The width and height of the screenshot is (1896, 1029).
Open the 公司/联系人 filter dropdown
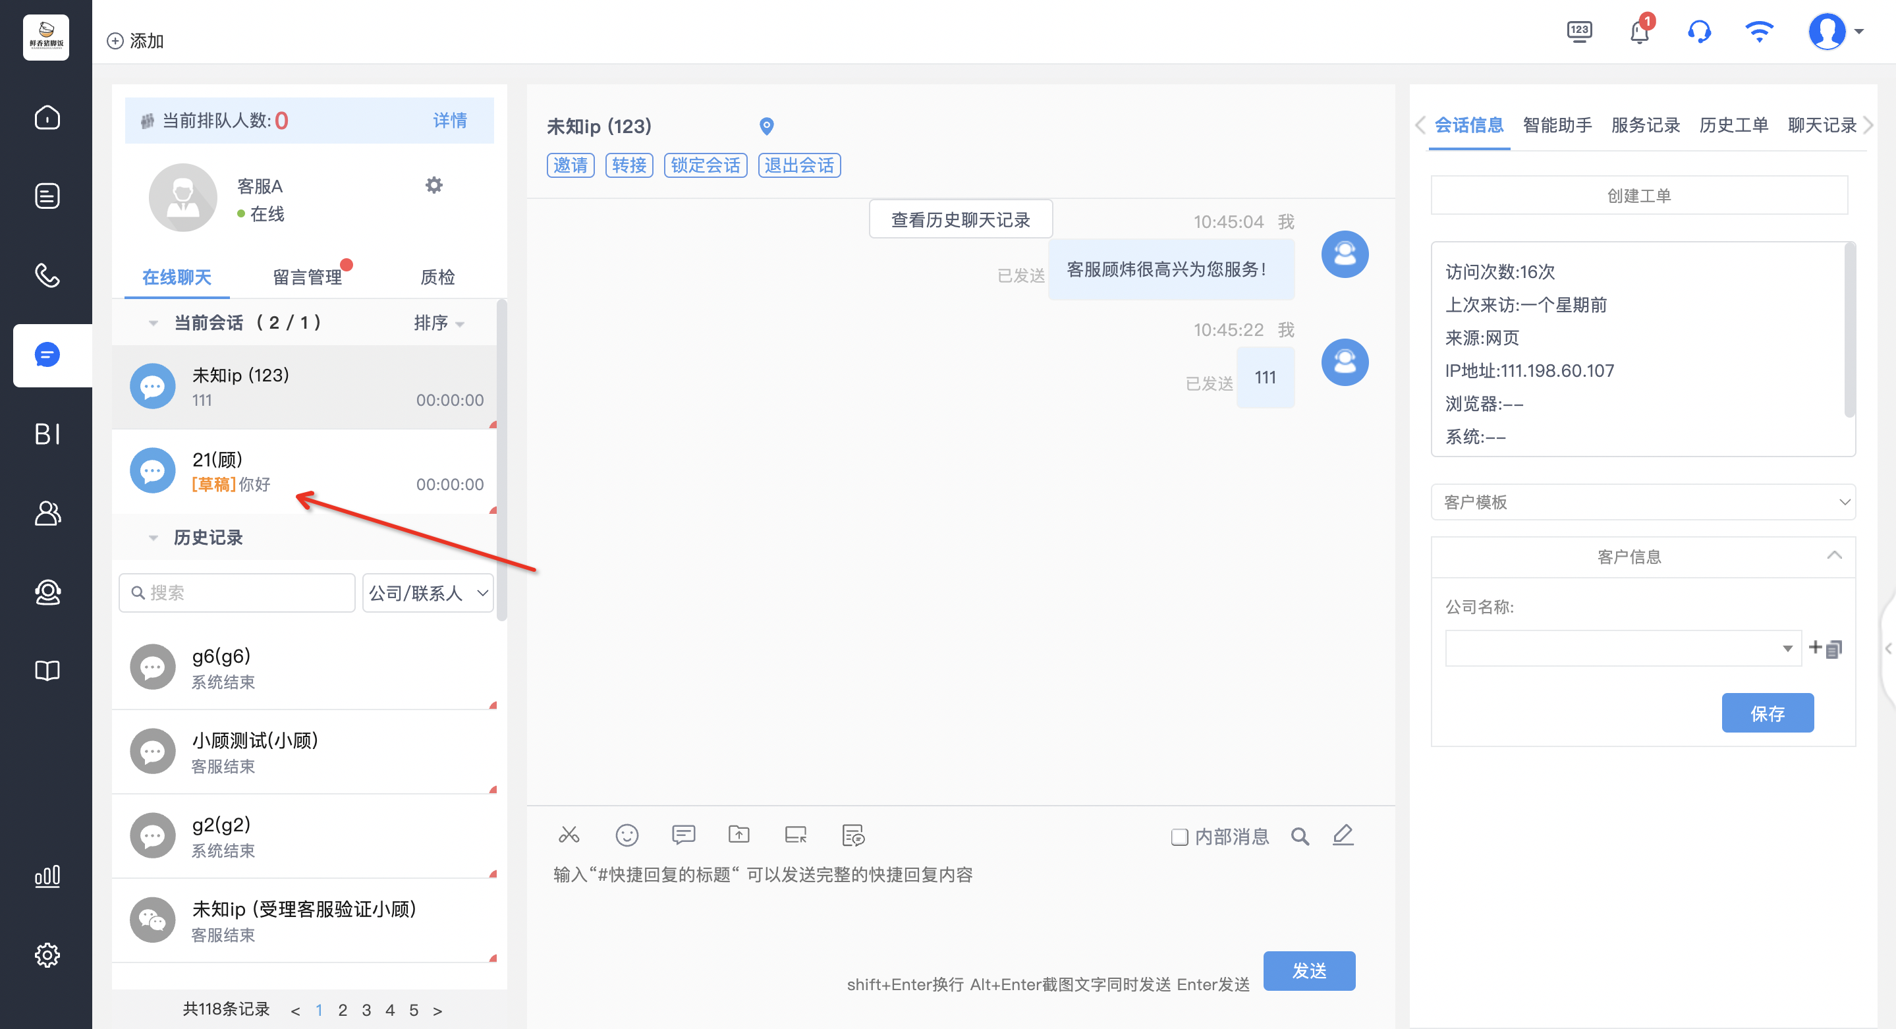click(x=428, y=592)
